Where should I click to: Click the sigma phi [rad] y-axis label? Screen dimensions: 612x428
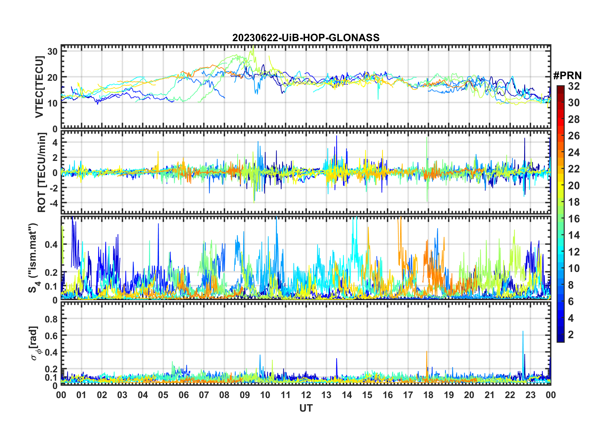pos(36,343)
